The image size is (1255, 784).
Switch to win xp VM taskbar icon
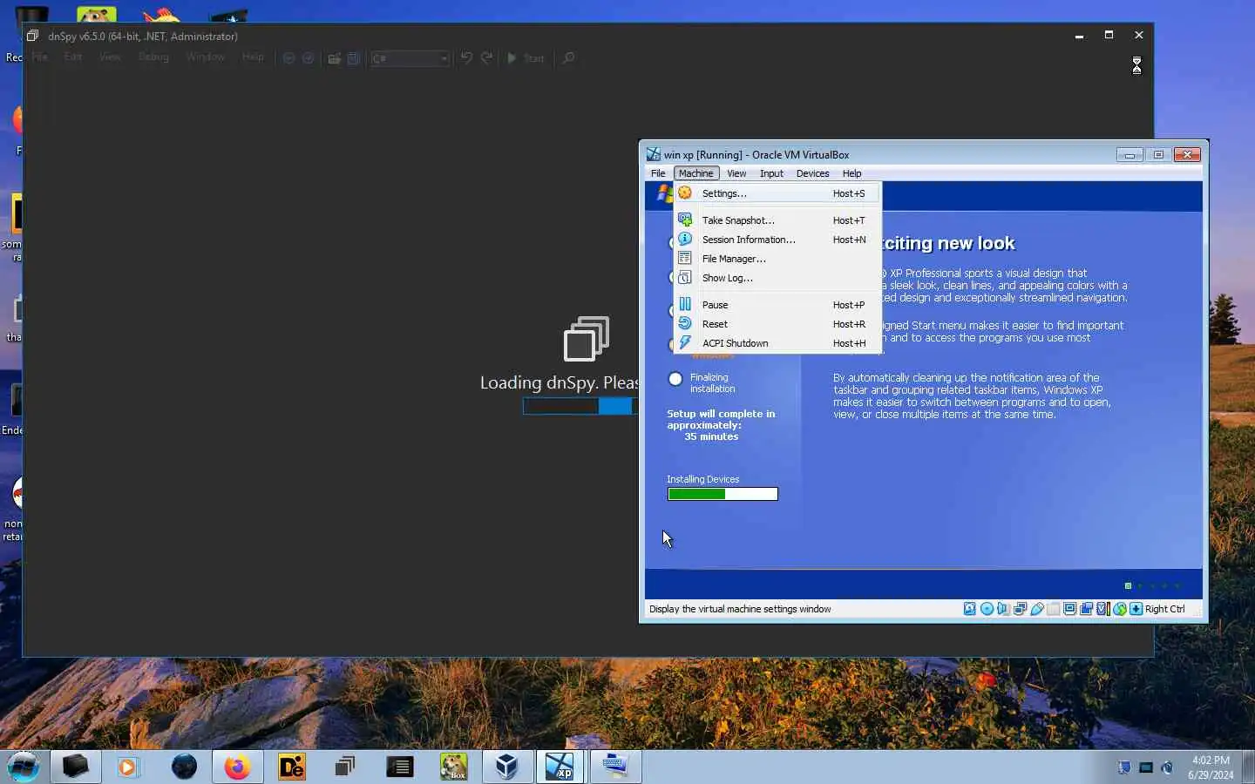[x=560, y=767]
